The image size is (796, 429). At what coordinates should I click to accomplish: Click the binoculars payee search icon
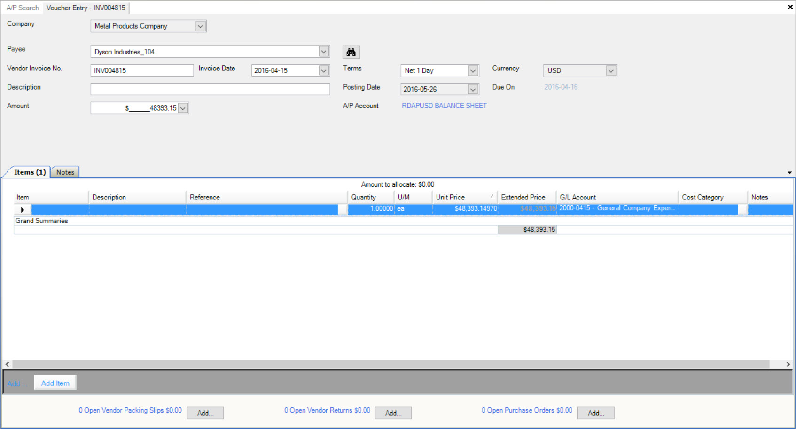pyautogui.click(x=351, y=52)
